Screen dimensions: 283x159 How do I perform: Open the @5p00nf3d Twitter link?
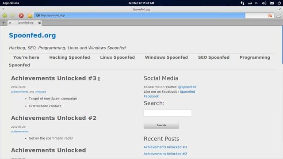pos(187,87)
